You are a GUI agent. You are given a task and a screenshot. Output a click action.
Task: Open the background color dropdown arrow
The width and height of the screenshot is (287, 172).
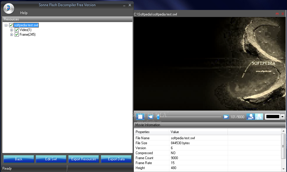coord(282,117)
